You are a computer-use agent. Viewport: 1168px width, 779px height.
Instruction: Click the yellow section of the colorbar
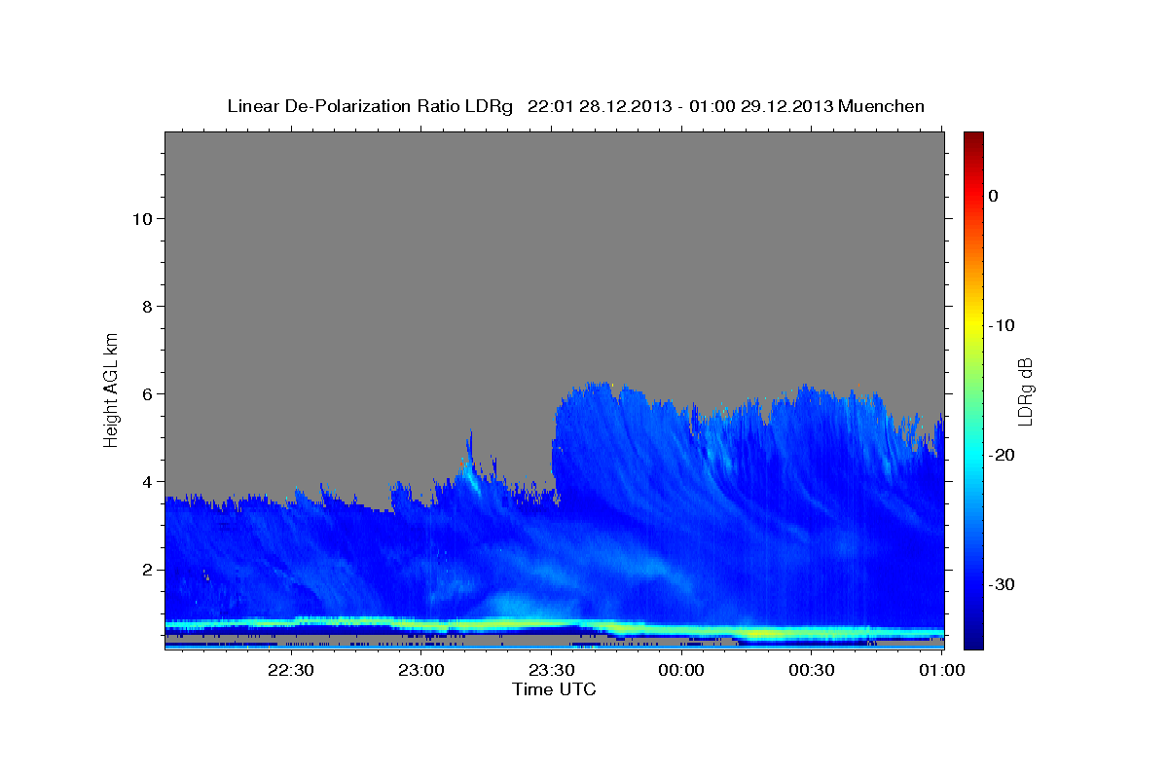(x=973, y=325)
